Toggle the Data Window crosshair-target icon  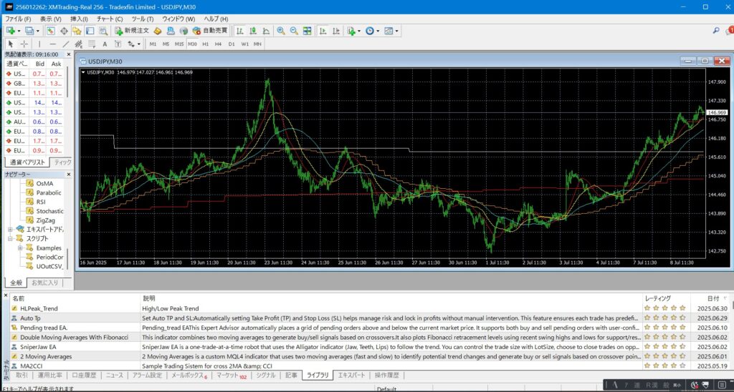64,31
